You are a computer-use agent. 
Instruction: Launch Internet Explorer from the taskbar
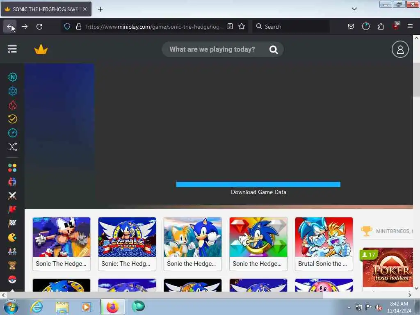point(37,307)
